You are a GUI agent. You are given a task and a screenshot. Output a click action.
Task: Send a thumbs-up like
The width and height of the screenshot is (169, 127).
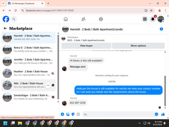[163, 114]
